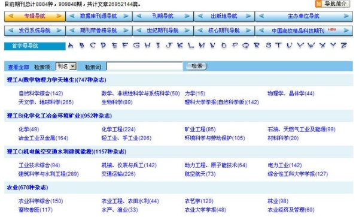Open 农艺学(120) link

[x=199, y=201]
